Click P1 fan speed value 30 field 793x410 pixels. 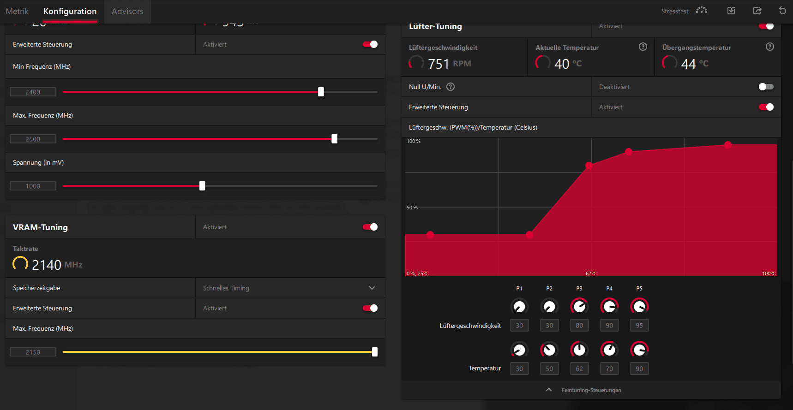coord(519,325)
